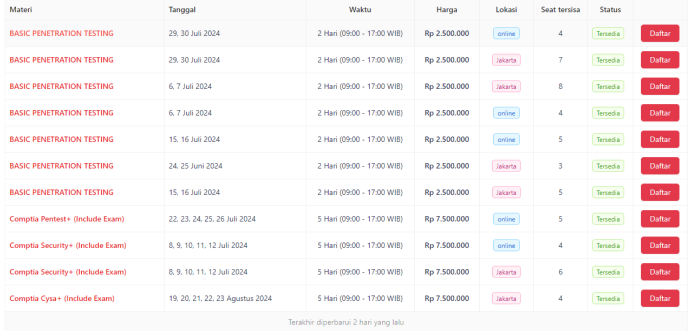698x331 pixels.
Task: Click the Status column header
Action: [x=610, y=10]
